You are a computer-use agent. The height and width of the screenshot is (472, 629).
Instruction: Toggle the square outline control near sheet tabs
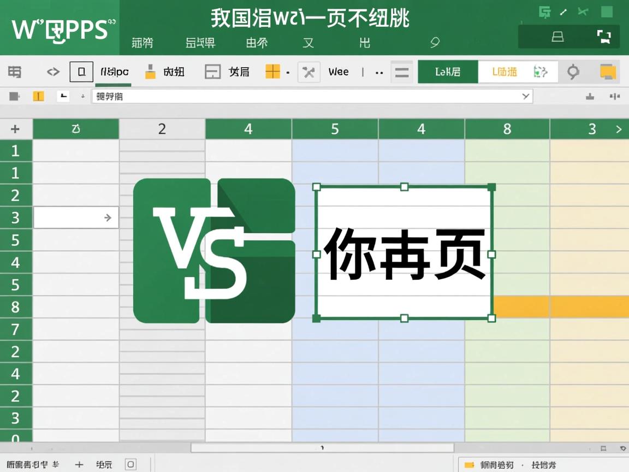point(130,464)
